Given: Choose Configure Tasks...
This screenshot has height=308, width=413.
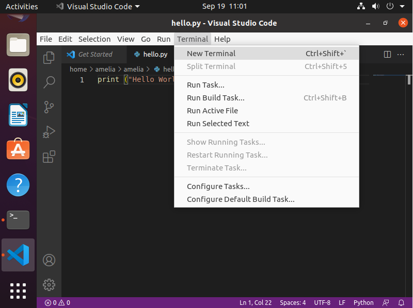Looking at the screenshot, I should click(266, 186).
